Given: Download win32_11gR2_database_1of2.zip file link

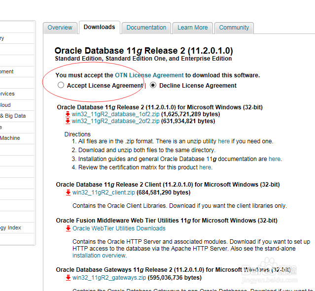Looking at the screenshot, I should pyautogui.click(x=115, y=114).
